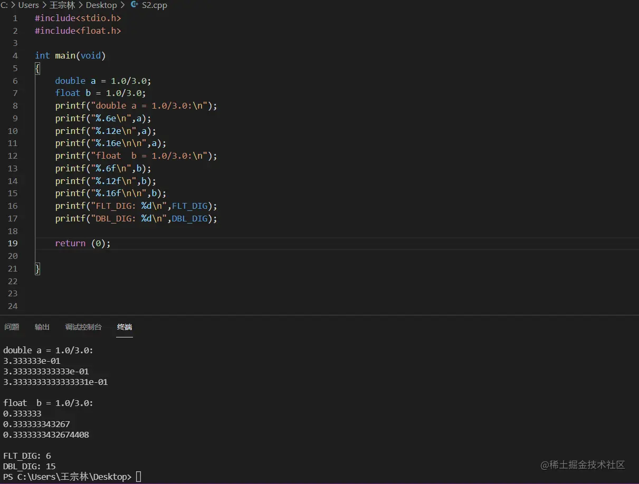Switch to the 问题 panel tab
The height and width of the screenshot is (484, 639).
tap(12, 327)
